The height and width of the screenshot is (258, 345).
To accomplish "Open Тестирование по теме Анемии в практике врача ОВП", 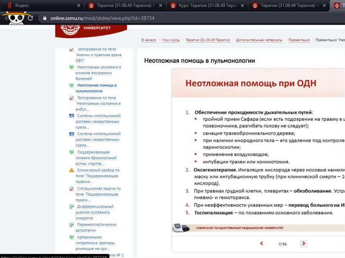I will [98, 55].
